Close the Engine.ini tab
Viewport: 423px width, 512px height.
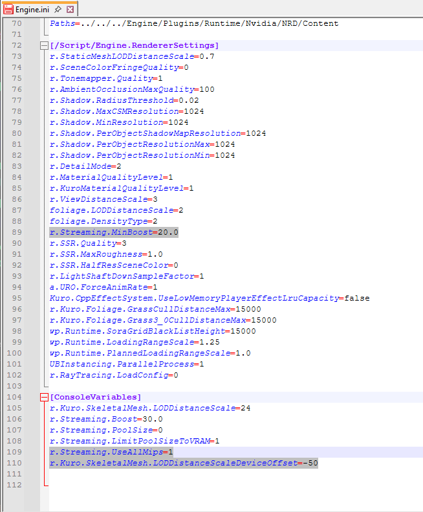(x=70, y=10)
